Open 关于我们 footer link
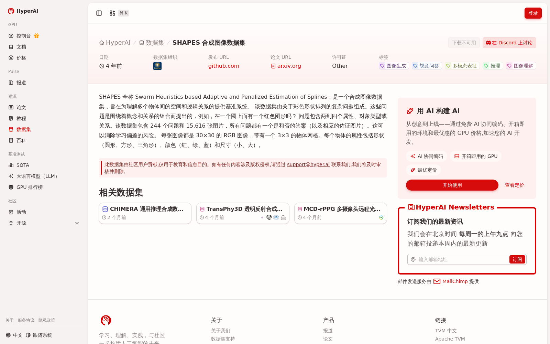The height and width of the screenshot is (344, 550). (x=221, y=331)
